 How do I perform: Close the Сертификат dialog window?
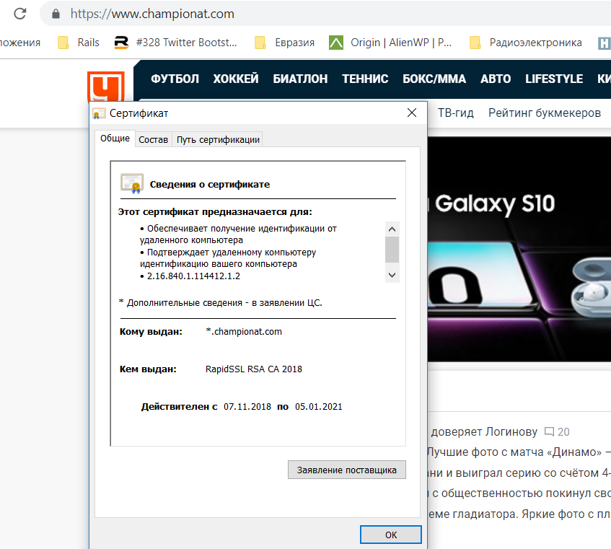[x=412, y=113]
